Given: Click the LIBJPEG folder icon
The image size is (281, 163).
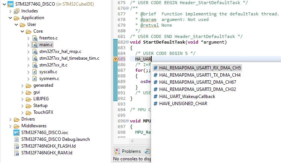Looking at the screenshot, I should click(x=28, y=99).
